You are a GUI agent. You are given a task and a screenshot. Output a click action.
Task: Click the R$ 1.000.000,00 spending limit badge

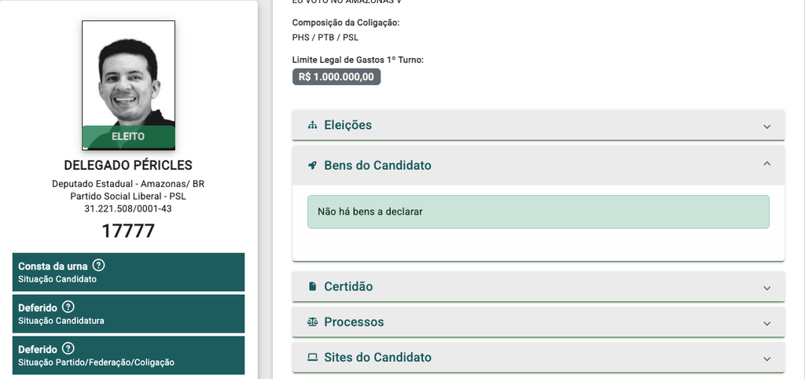[x=336, y=76]
